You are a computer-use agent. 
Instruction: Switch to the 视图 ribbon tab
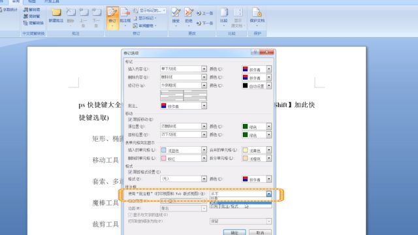pos(32,1)
